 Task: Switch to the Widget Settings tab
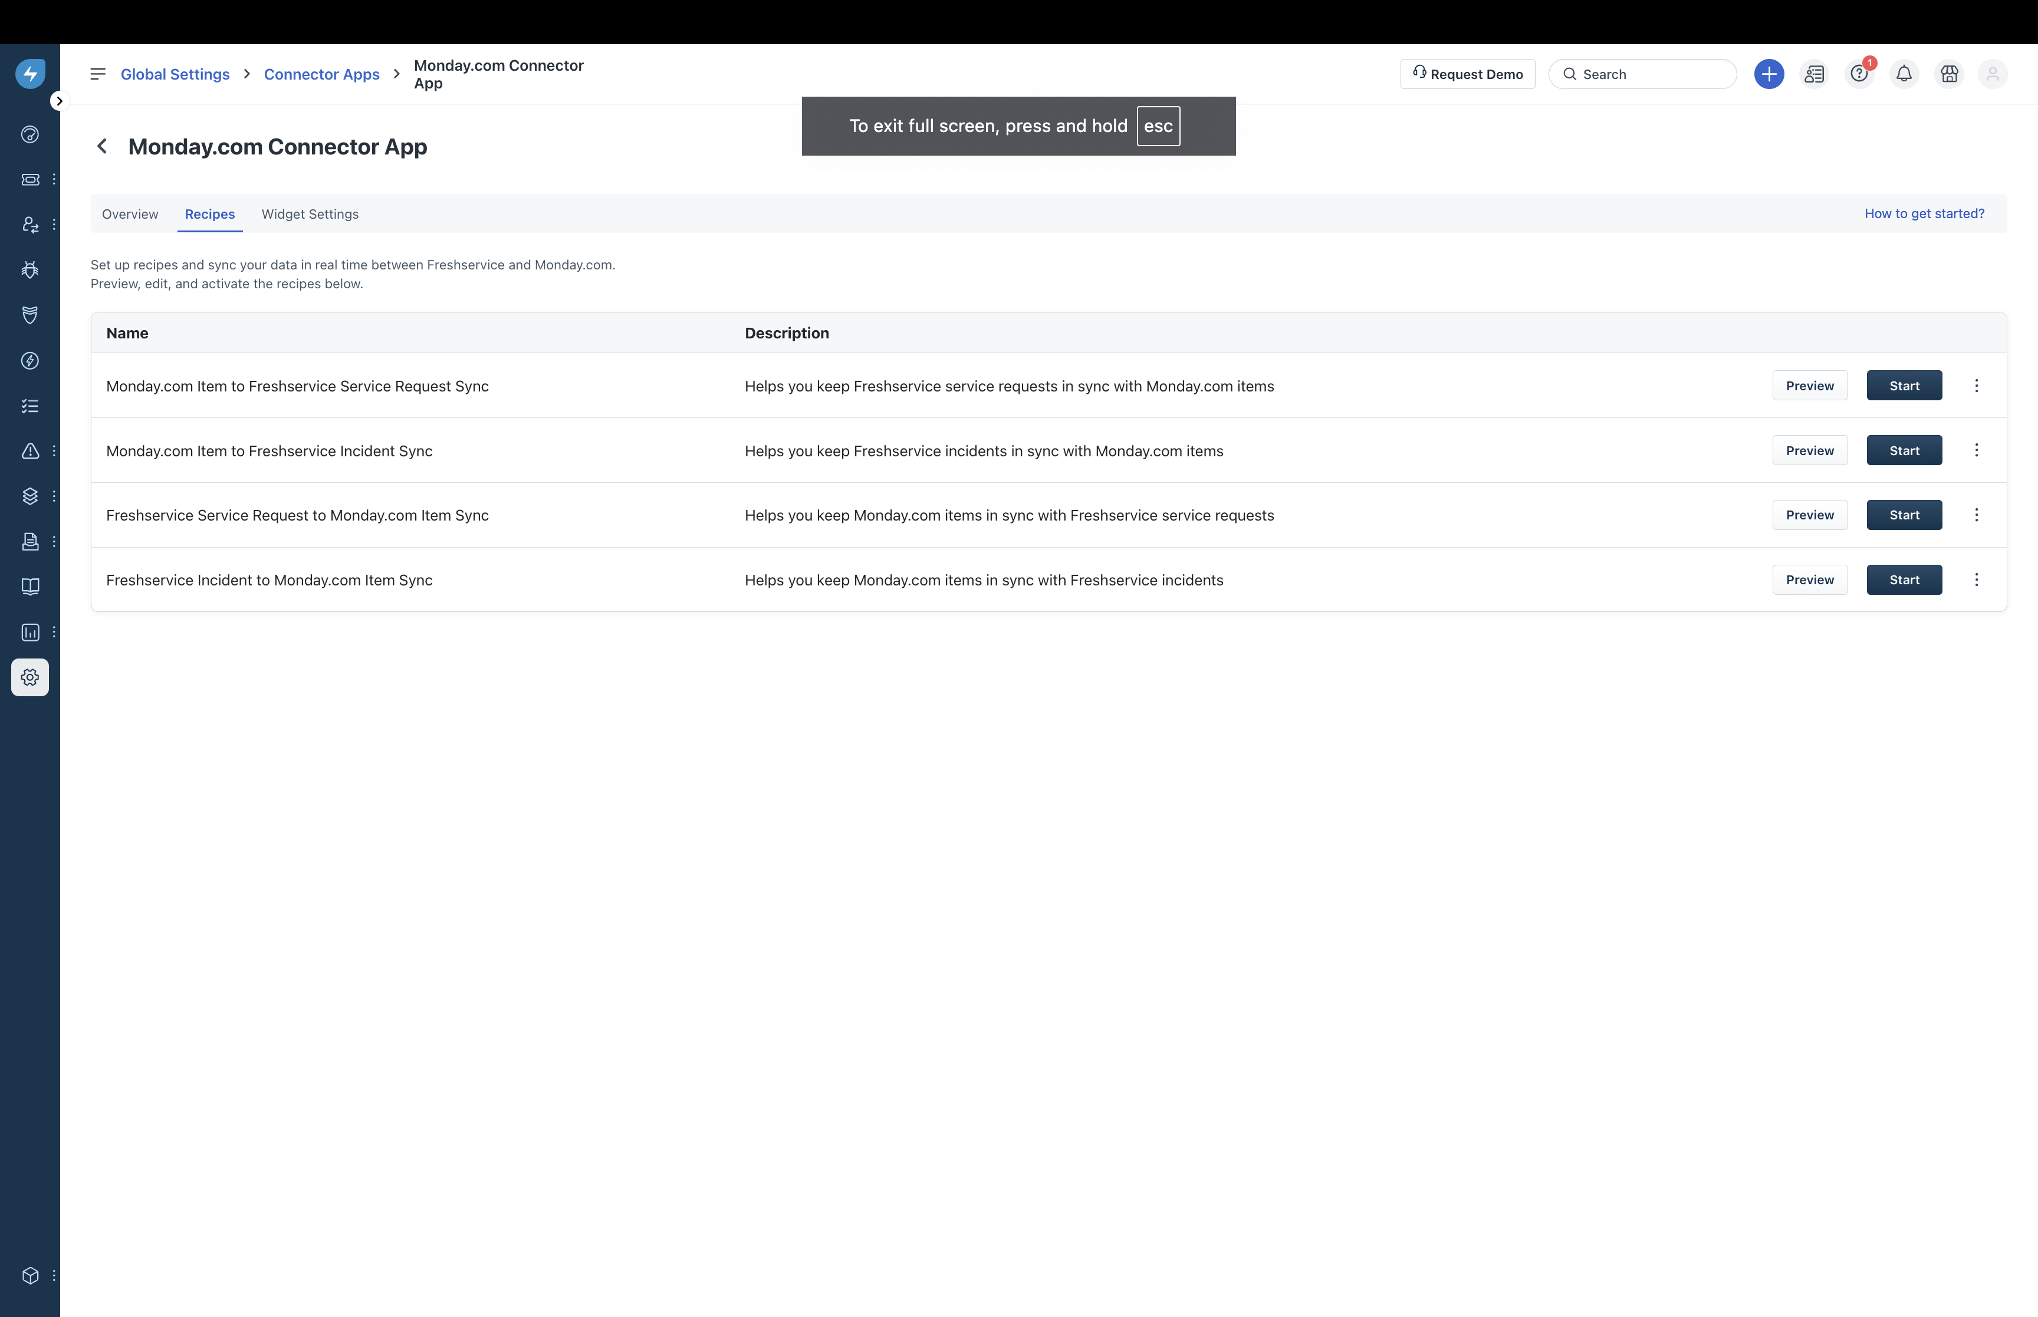[310, 214]
